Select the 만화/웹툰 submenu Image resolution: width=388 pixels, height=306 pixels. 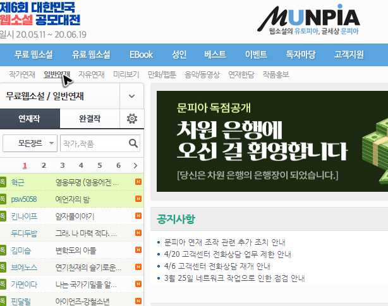click(162, 74)
